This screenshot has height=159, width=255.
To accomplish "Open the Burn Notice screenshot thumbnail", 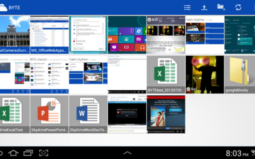I will 166,114.
